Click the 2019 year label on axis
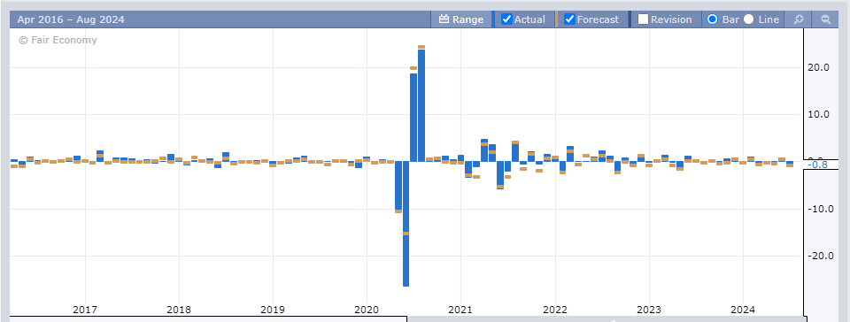This screenshot has height=322, width=850. [272, 310]
